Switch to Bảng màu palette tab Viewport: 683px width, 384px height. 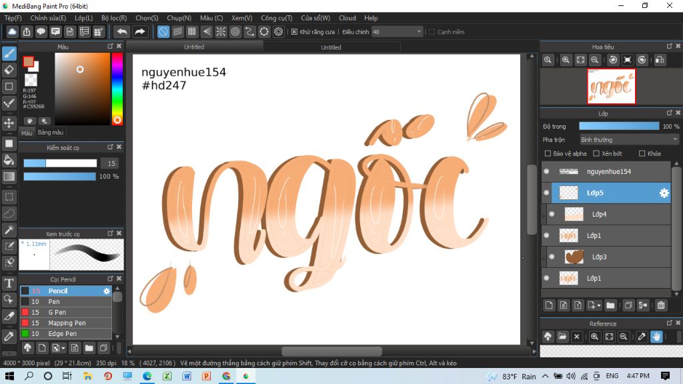pyautogui.click(x=51, y=133)
